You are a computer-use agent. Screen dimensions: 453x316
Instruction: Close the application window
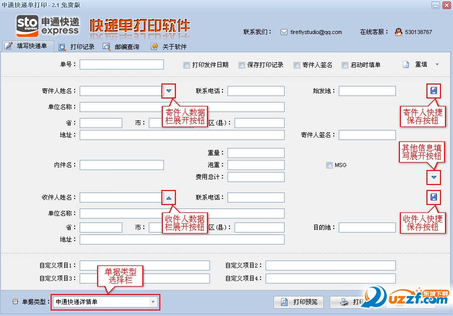(446, 5)
